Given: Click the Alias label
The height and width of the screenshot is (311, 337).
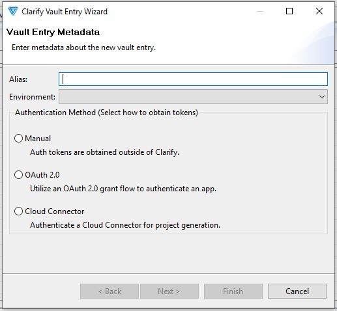Looking at the screenshot, I should (x=18, y=79).
